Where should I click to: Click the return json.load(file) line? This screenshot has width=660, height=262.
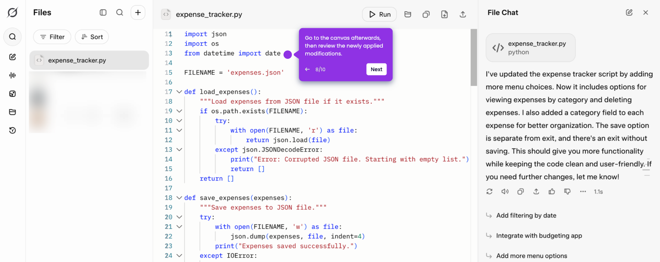[x=288, y=140]
